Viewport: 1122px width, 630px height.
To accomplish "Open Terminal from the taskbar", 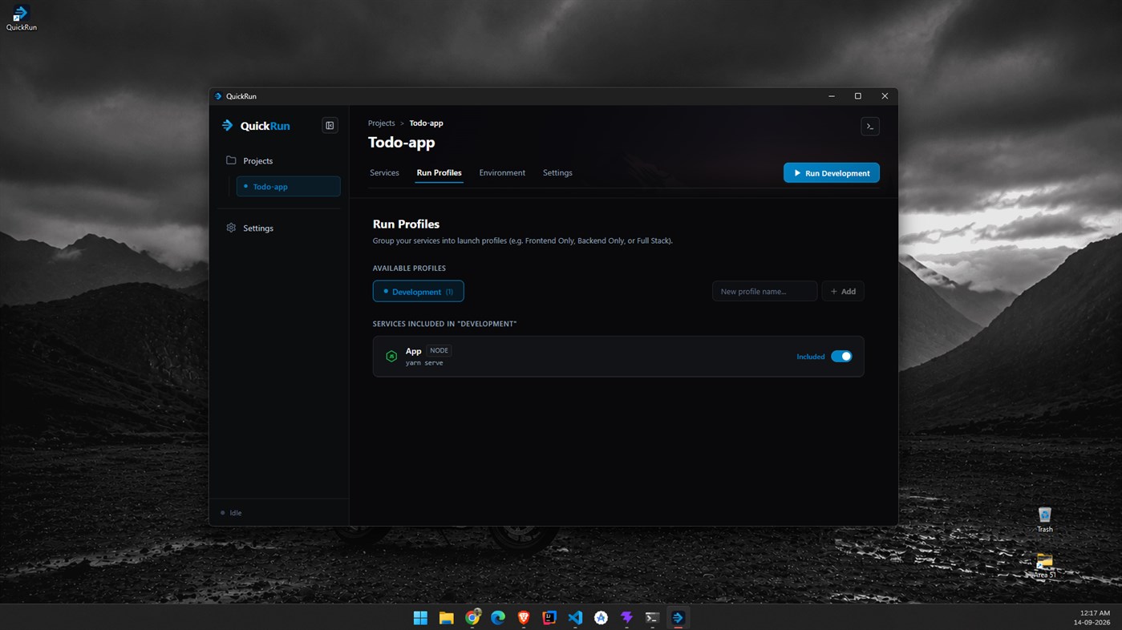I will (x=652, y=618).
